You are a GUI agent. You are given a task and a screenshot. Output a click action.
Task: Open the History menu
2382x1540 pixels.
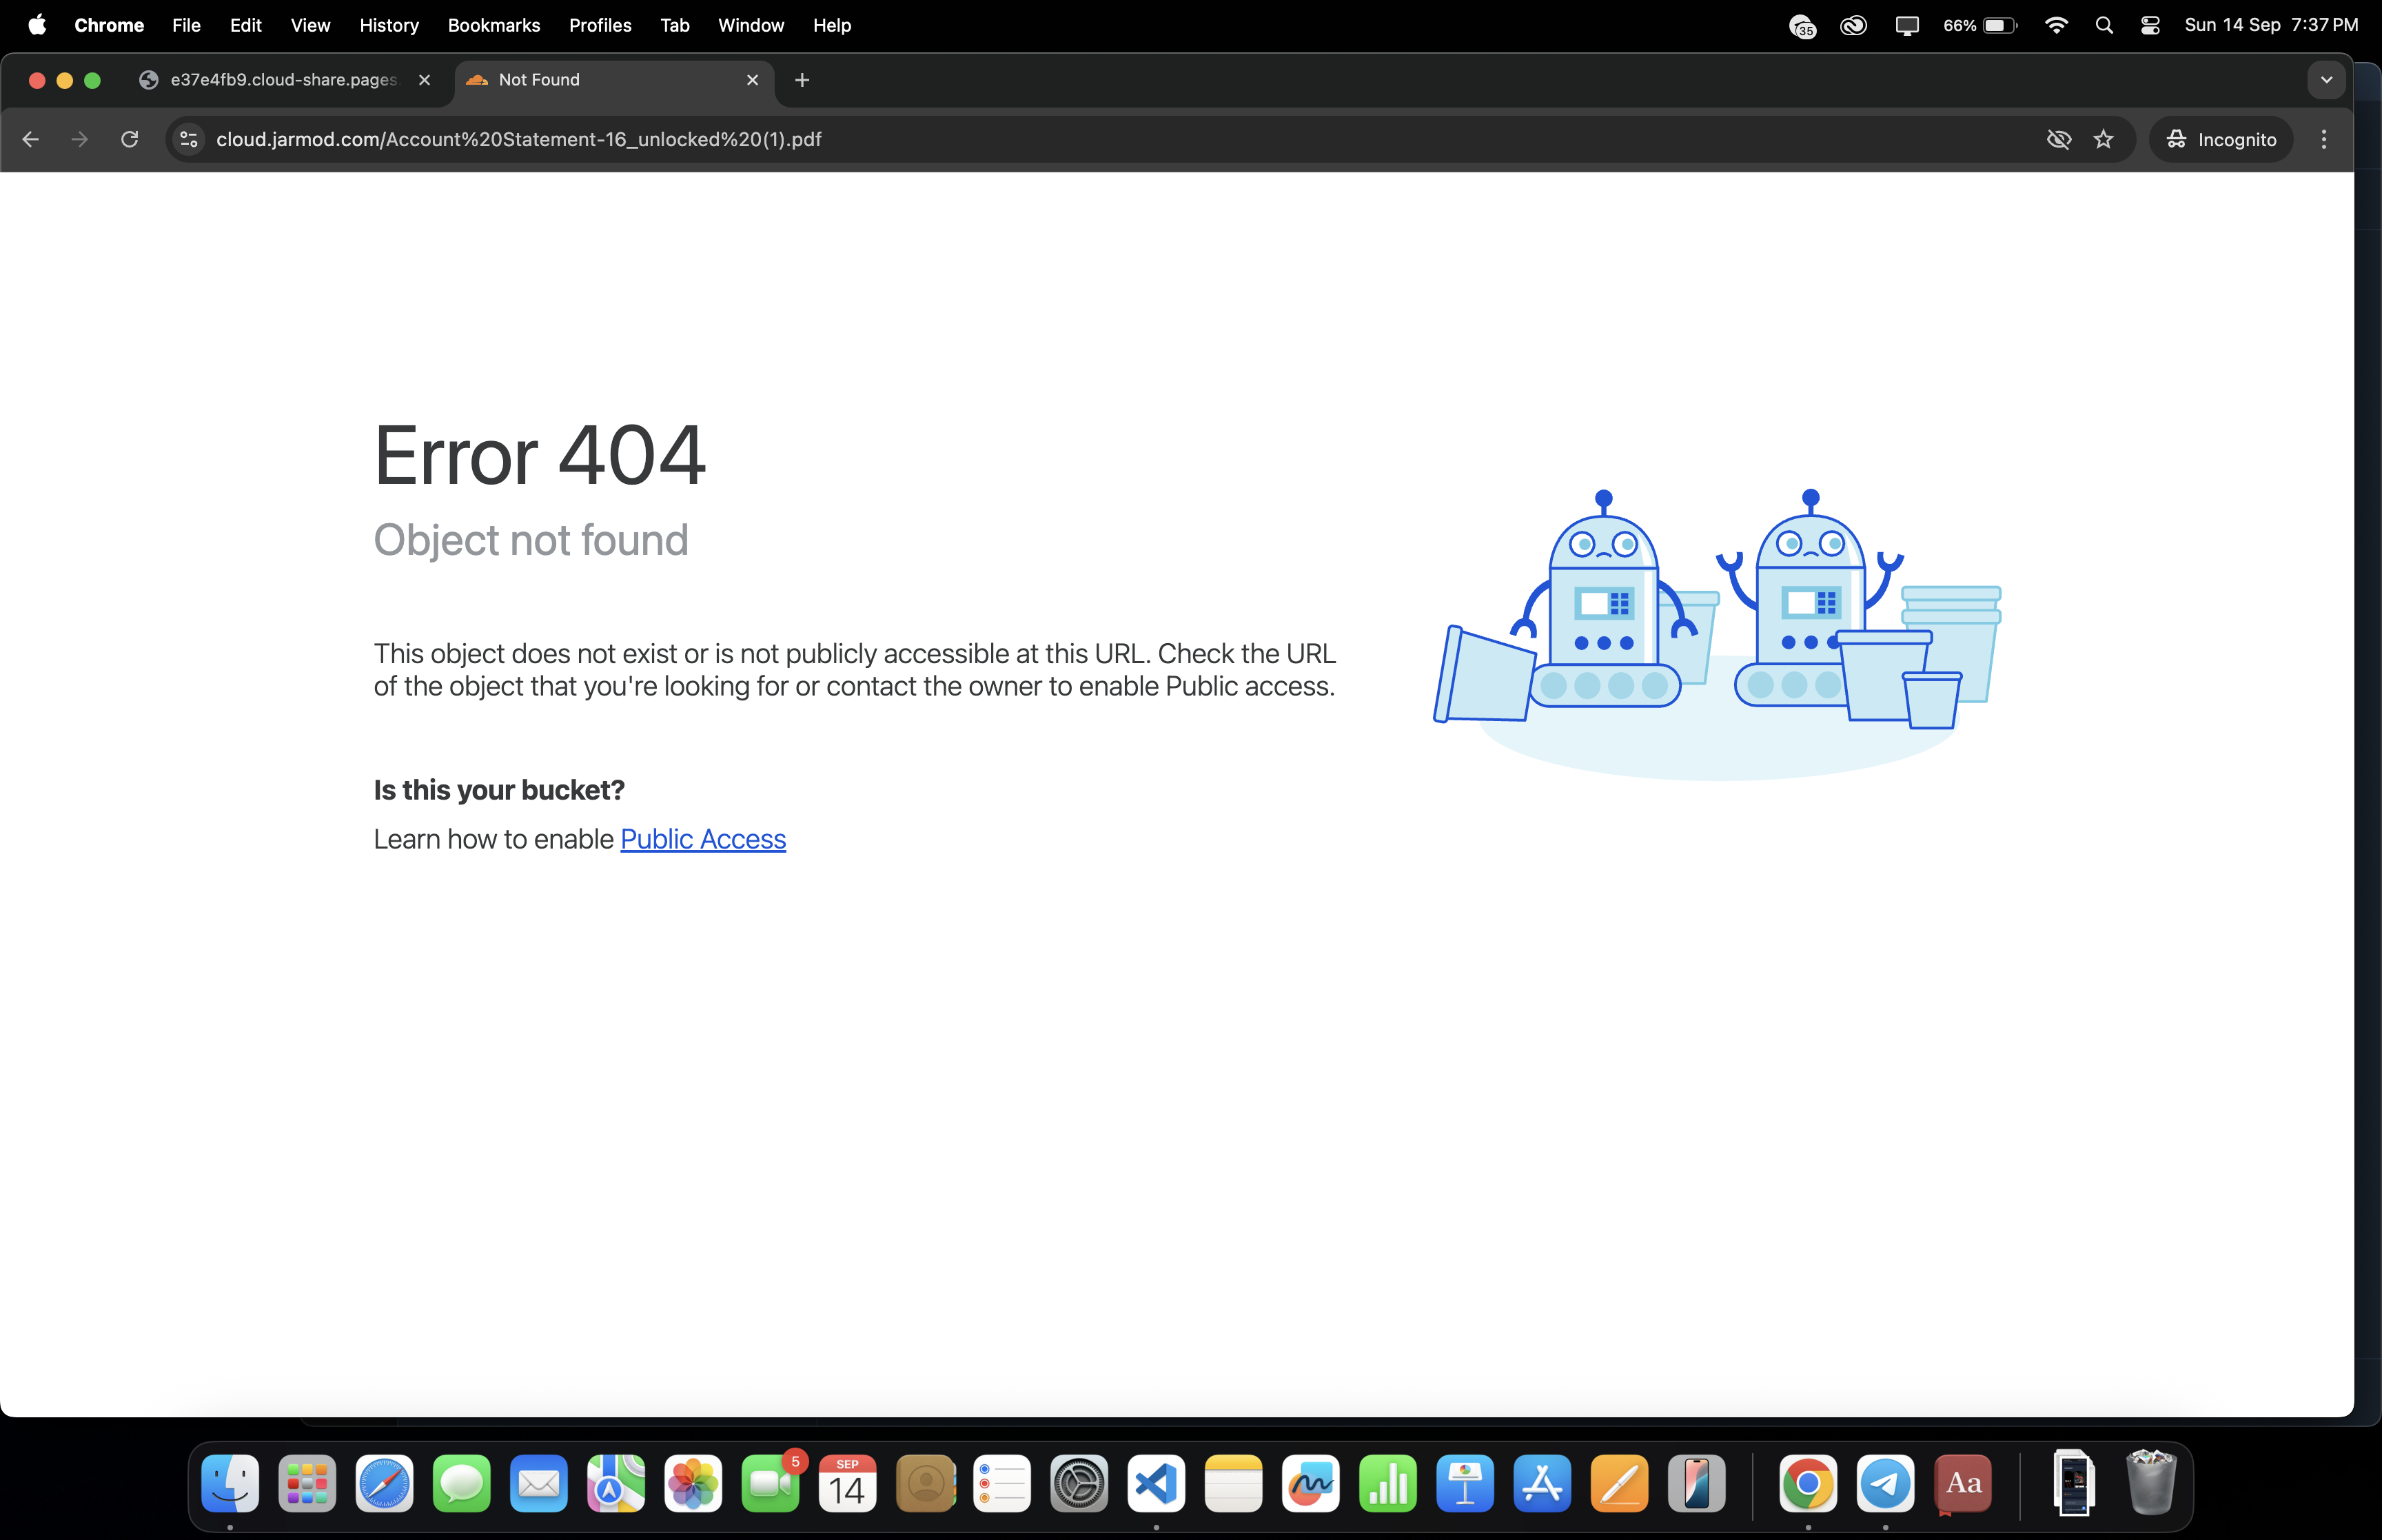click(x=389, y=25)
